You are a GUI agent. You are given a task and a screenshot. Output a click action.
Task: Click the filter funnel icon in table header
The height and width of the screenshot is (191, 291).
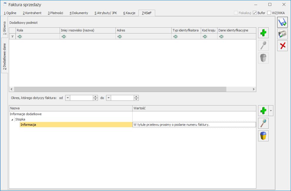[x=12, y=36]
